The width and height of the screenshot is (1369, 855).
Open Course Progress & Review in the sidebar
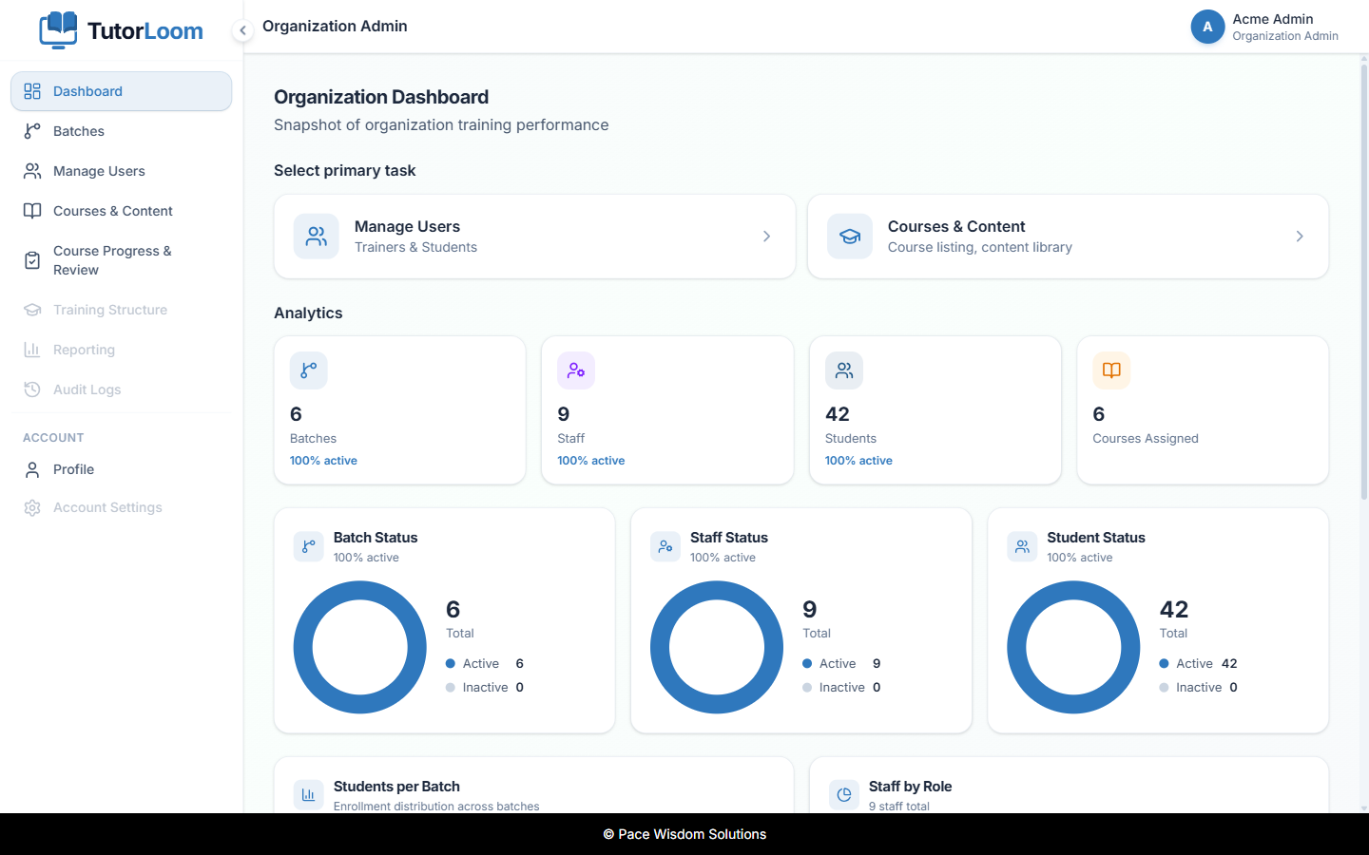pyautogui.click(x=121, y=260)
